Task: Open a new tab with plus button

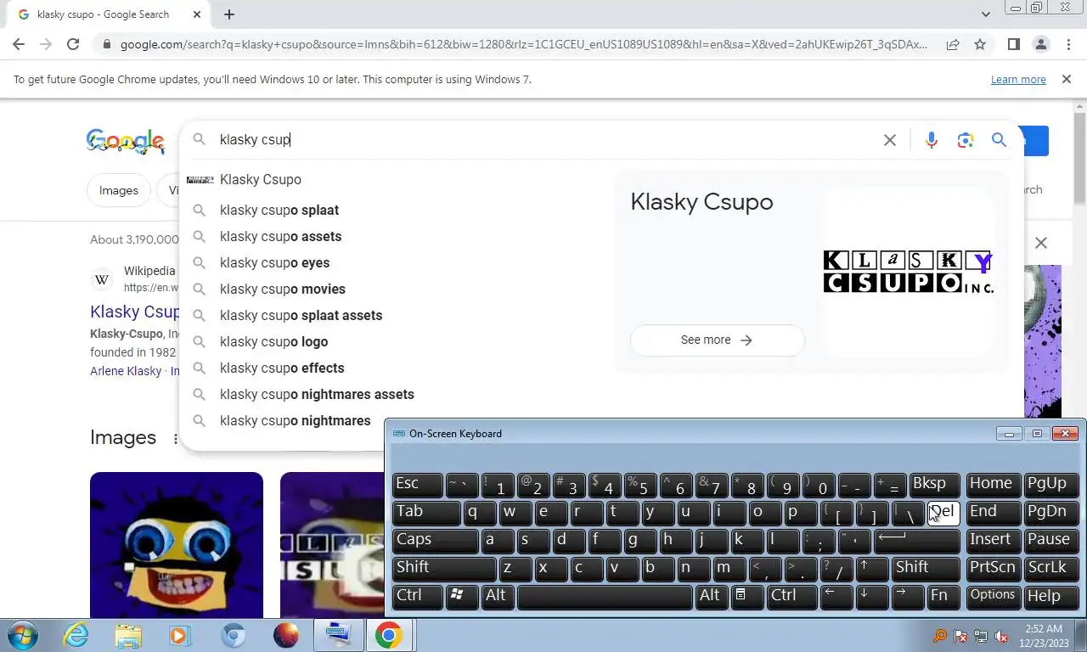Action: click(x=229, y=14)
